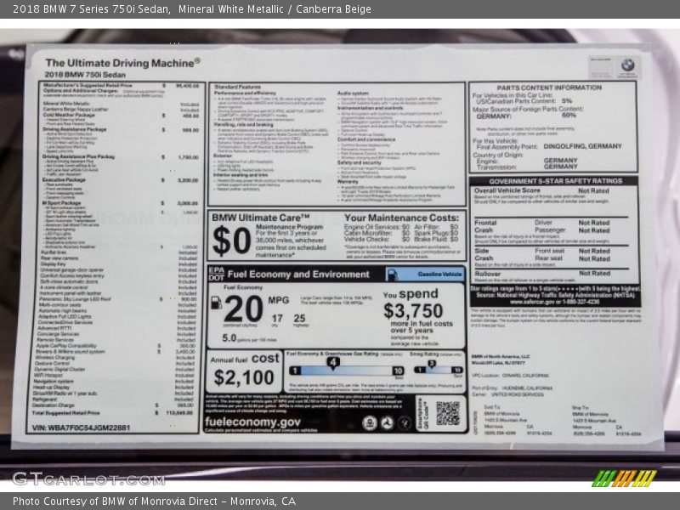Click the middle agency seal near the QR code
This screenshot has height=510, width=680.
[x=387, y=422]
